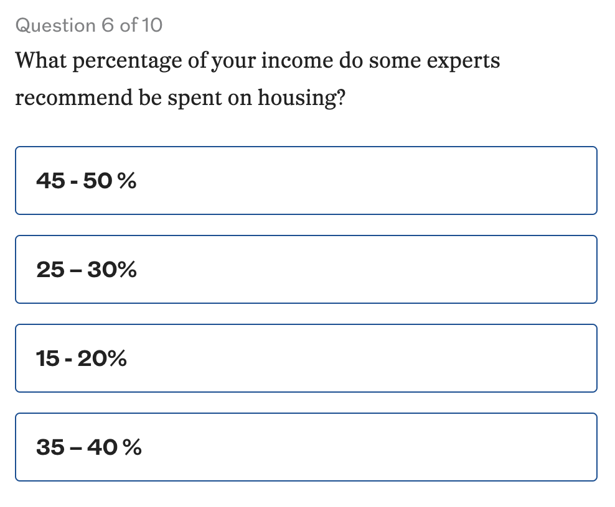Choose the "25 – 30%" answer

306,270
